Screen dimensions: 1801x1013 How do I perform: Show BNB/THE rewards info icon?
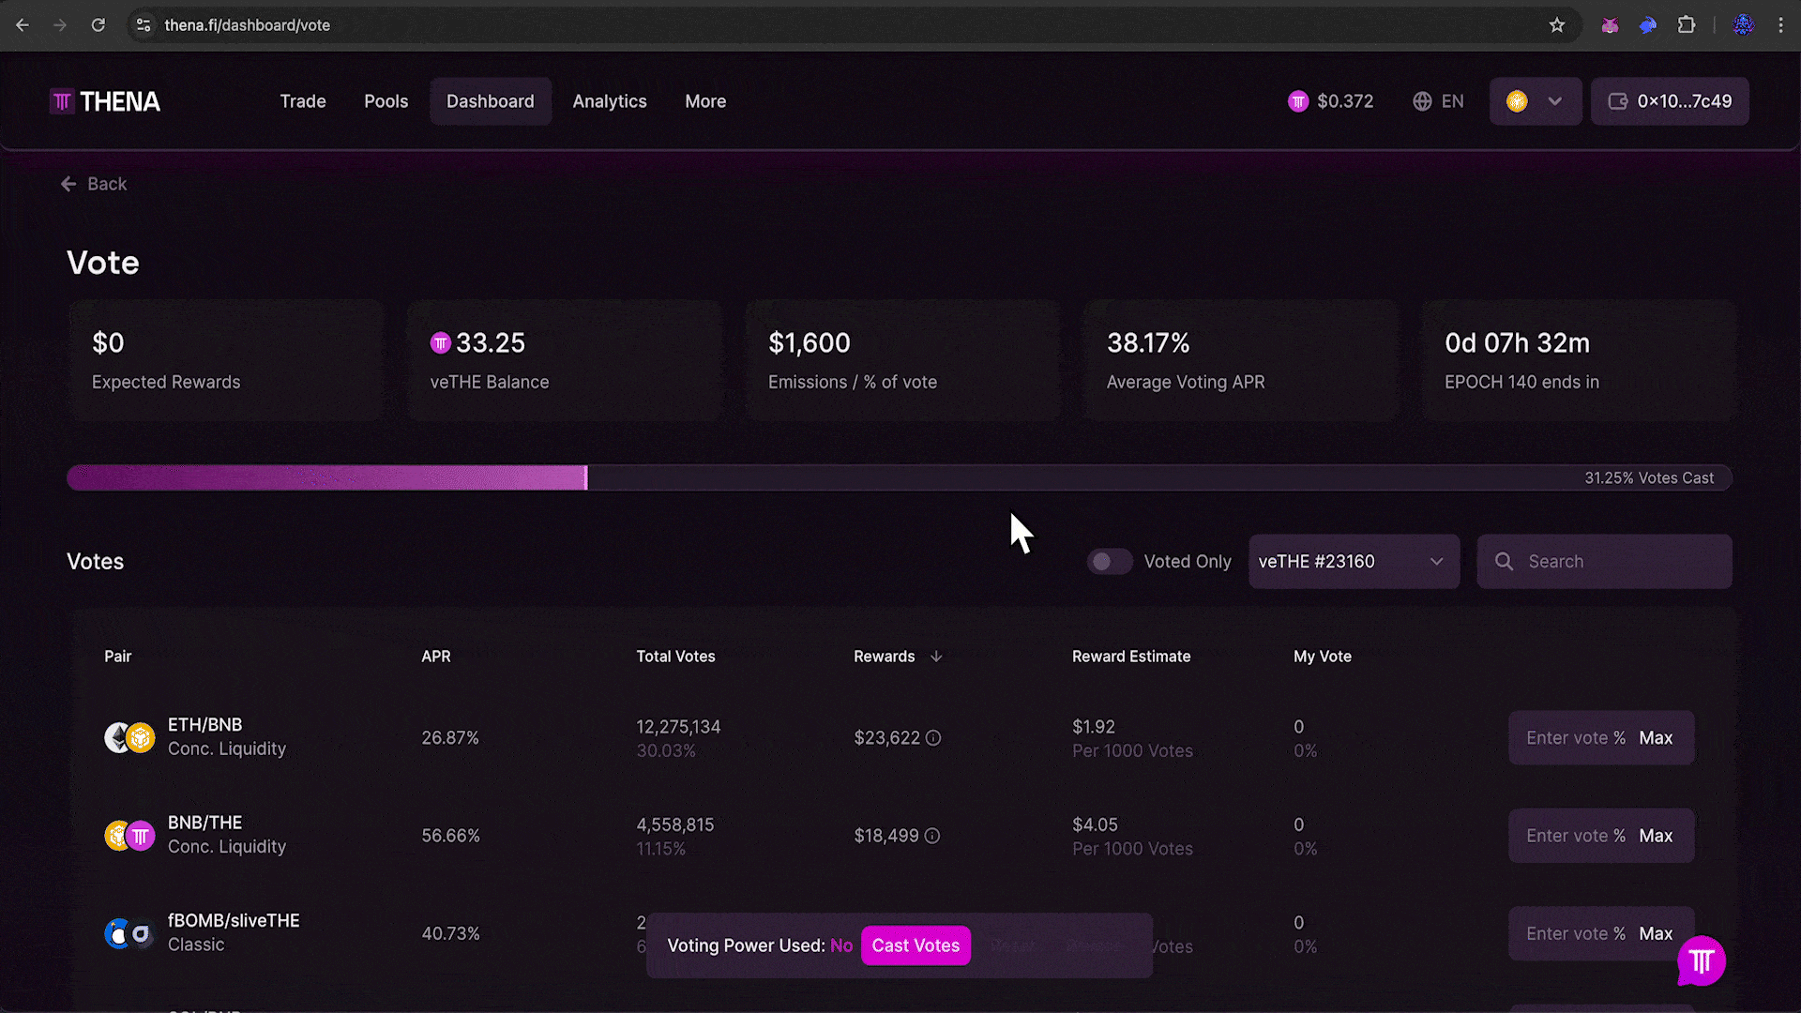click(932, 836)
